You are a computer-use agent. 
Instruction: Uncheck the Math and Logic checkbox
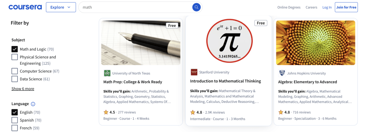[14, 49]
